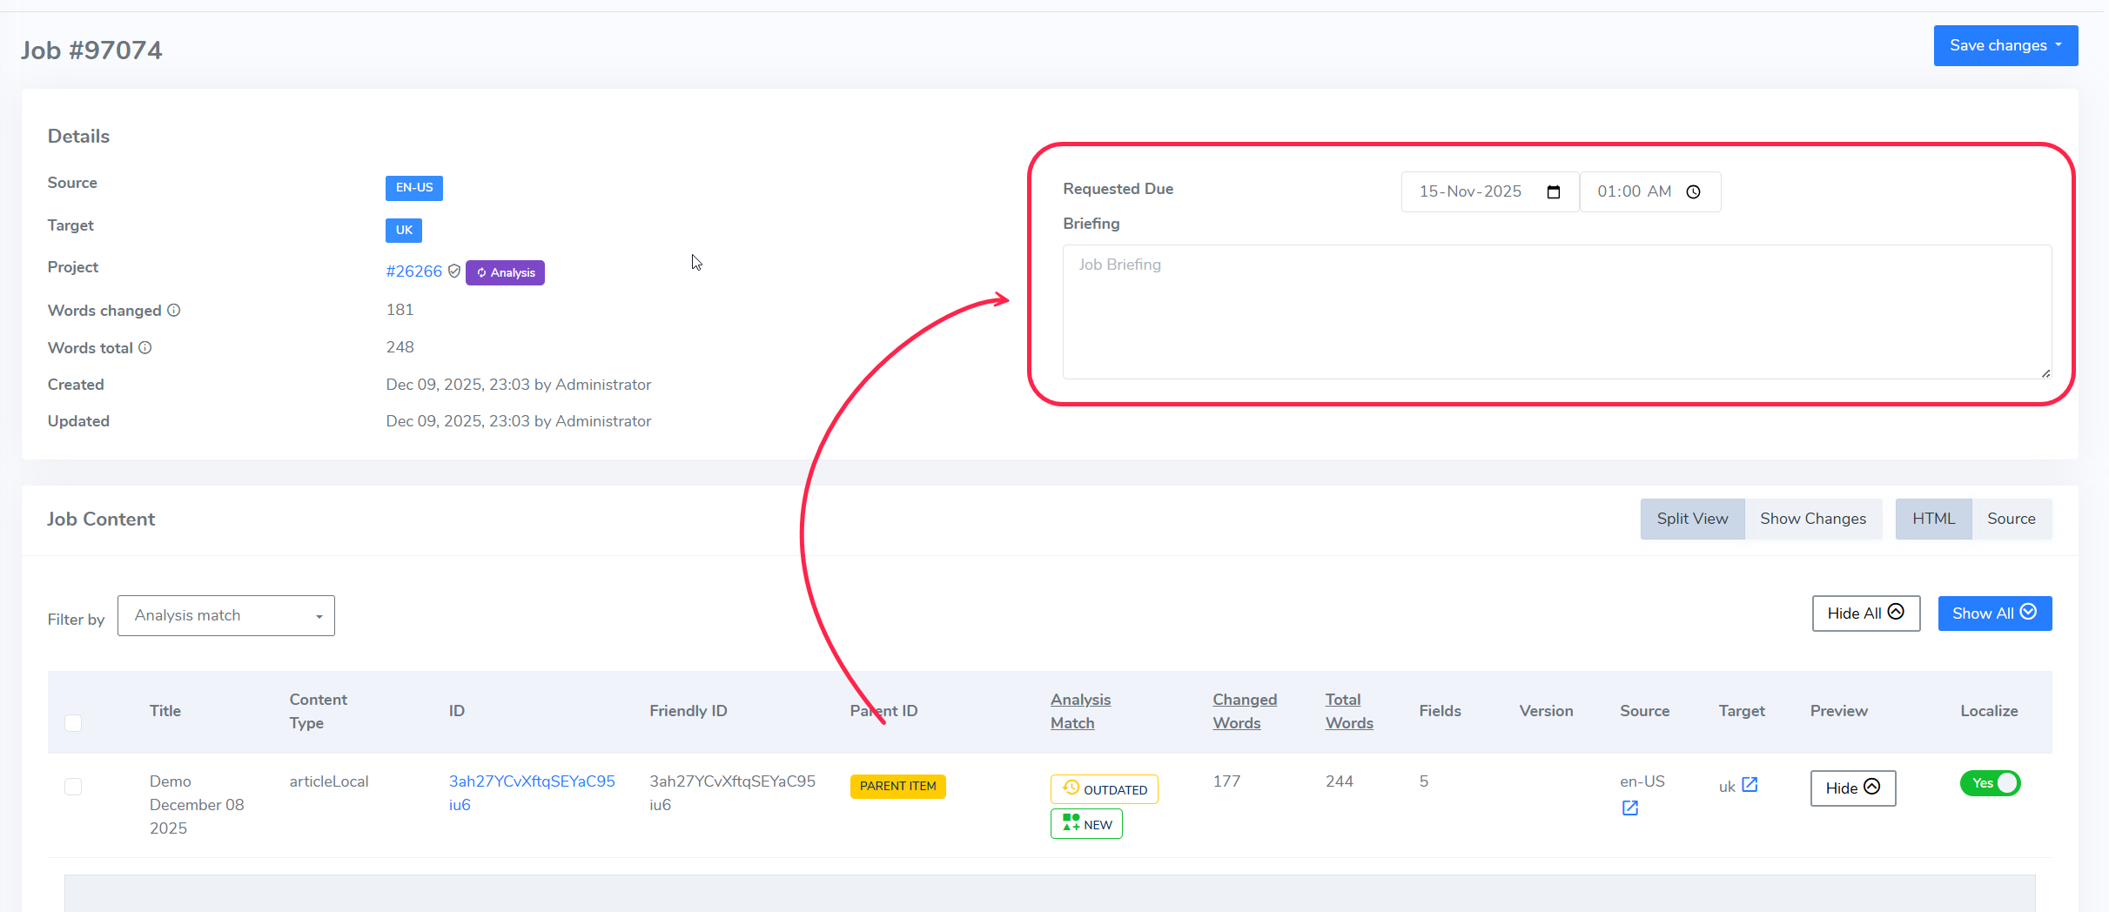The image size is (2109, 912).
Task: Click the PARENT ITEM badge
Action: coord(897,786)
